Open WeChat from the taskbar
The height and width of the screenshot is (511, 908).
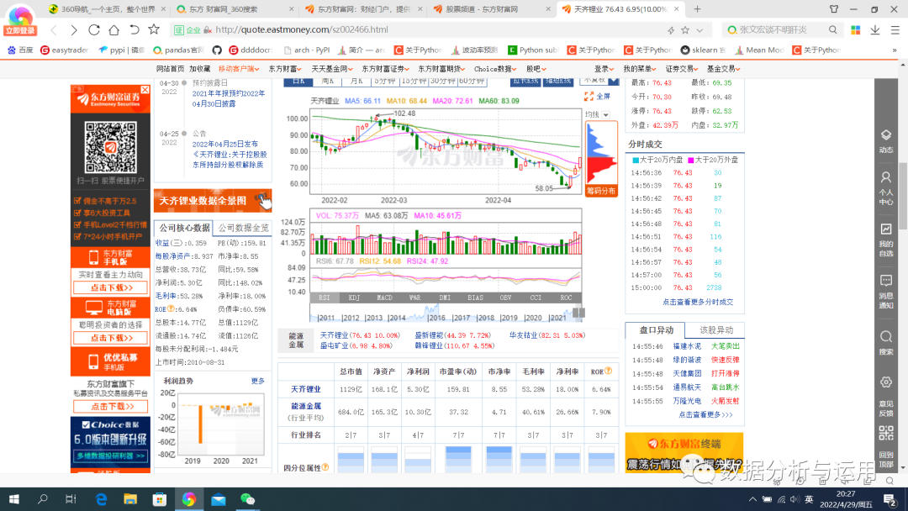pyautogui.click(x=247, y=499)
